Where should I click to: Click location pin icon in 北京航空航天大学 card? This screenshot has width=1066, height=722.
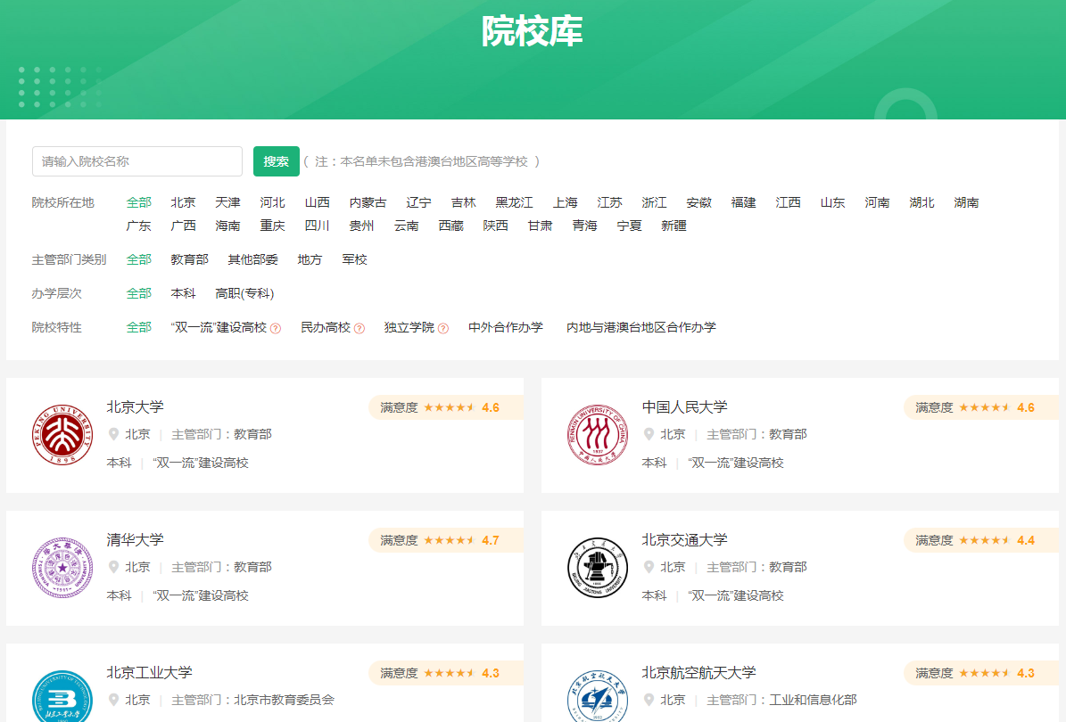649,700
